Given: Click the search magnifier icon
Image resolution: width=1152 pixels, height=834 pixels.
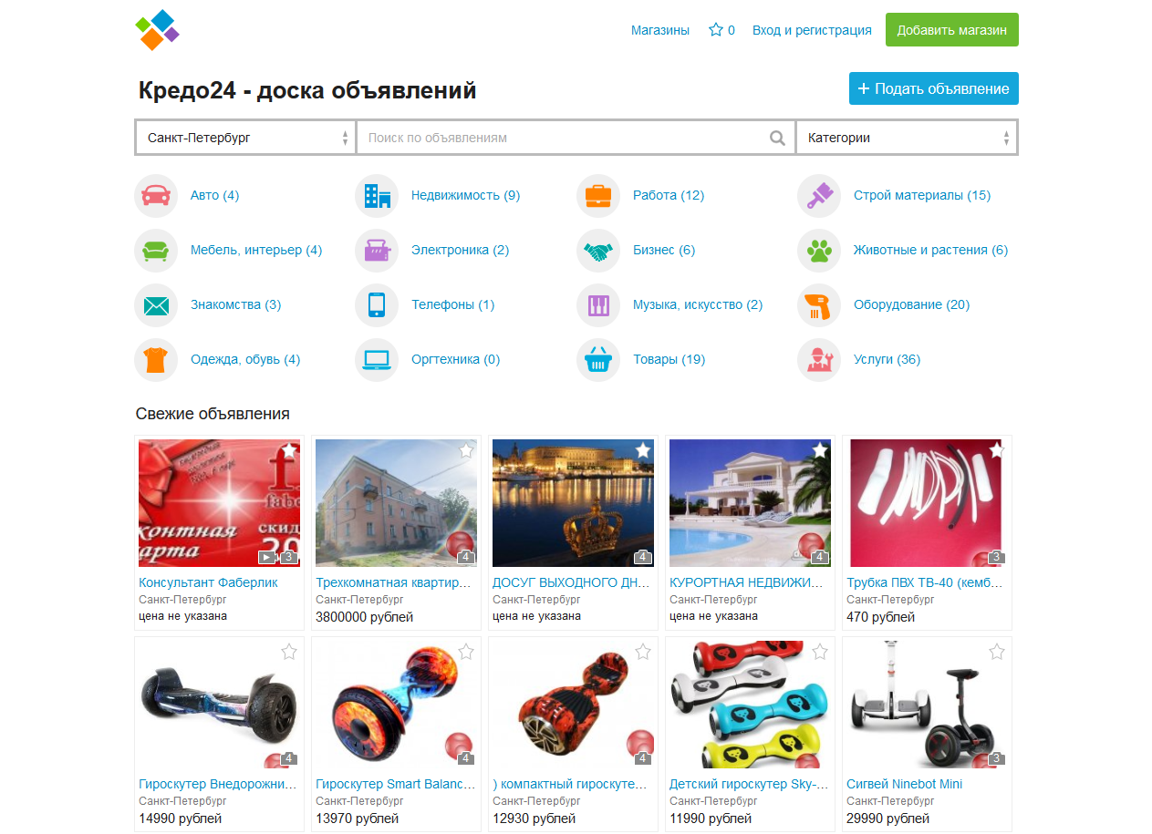Looking at the screenshot, I should [777, 139].
